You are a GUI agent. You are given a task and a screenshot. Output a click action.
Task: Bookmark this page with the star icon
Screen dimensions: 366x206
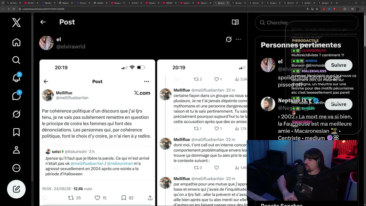[x=317, y=9]
